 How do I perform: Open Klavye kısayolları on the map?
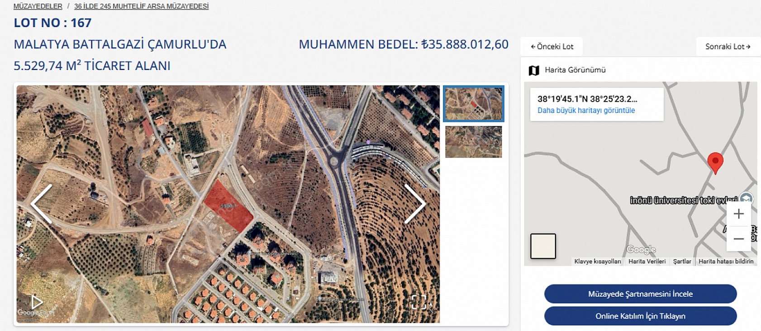click(597, 261)
